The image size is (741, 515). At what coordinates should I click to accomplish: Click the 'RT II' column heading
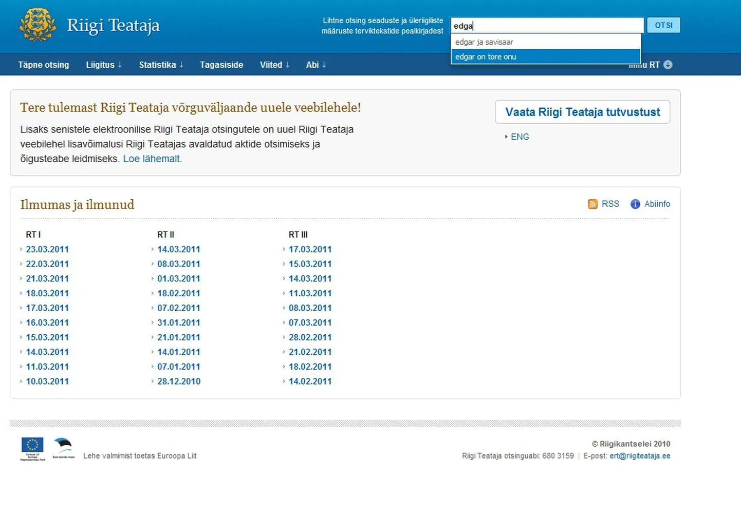click(165, 235)
